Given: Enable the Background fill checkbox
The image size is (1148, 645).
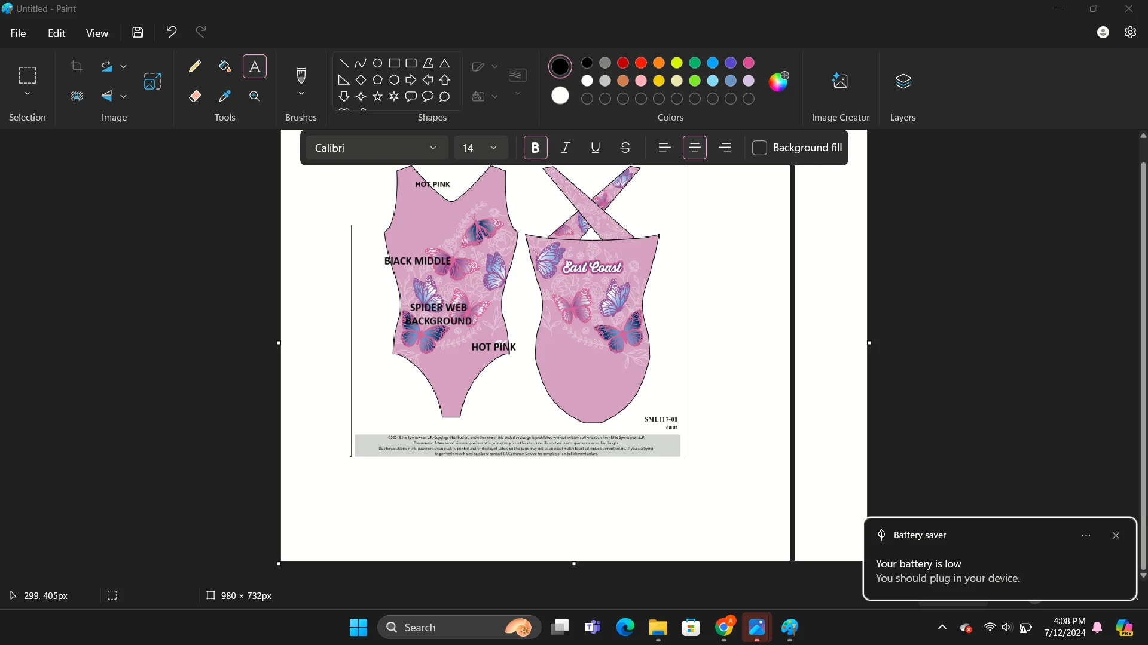Looking at the screenshot, I should [759, 148].
